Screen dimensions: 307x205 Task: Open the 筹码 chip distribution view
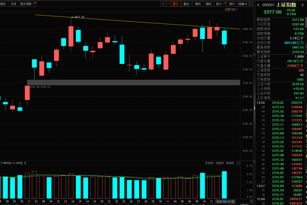(198, 4)
